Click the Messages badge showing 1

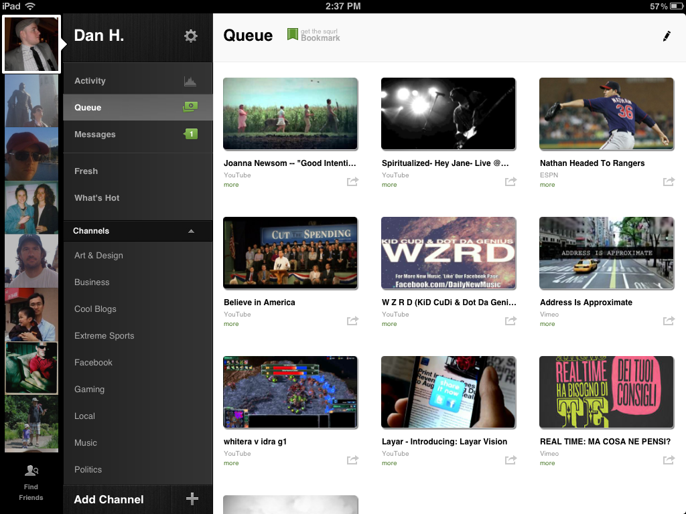click(x=191, y=134)
